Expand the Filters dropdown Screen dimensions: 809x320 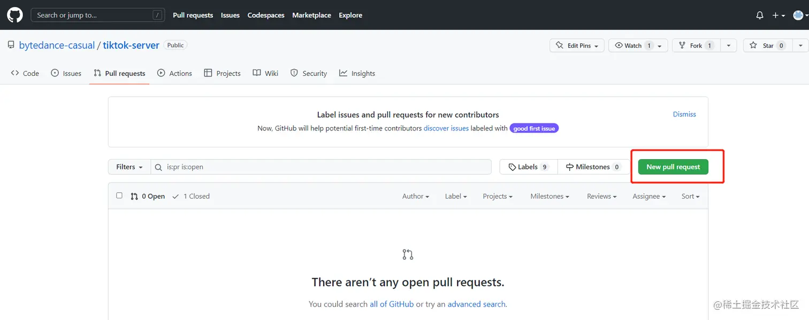(x=129, y=167)
